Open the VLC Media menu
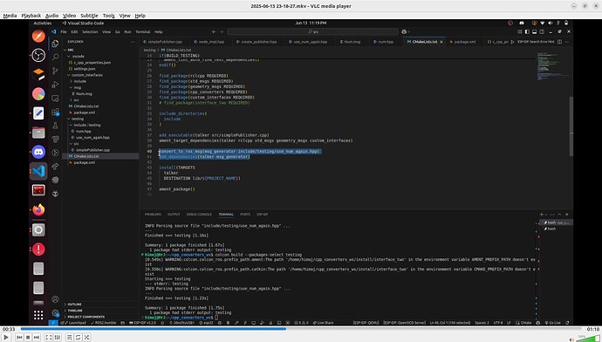 (10, 16)
